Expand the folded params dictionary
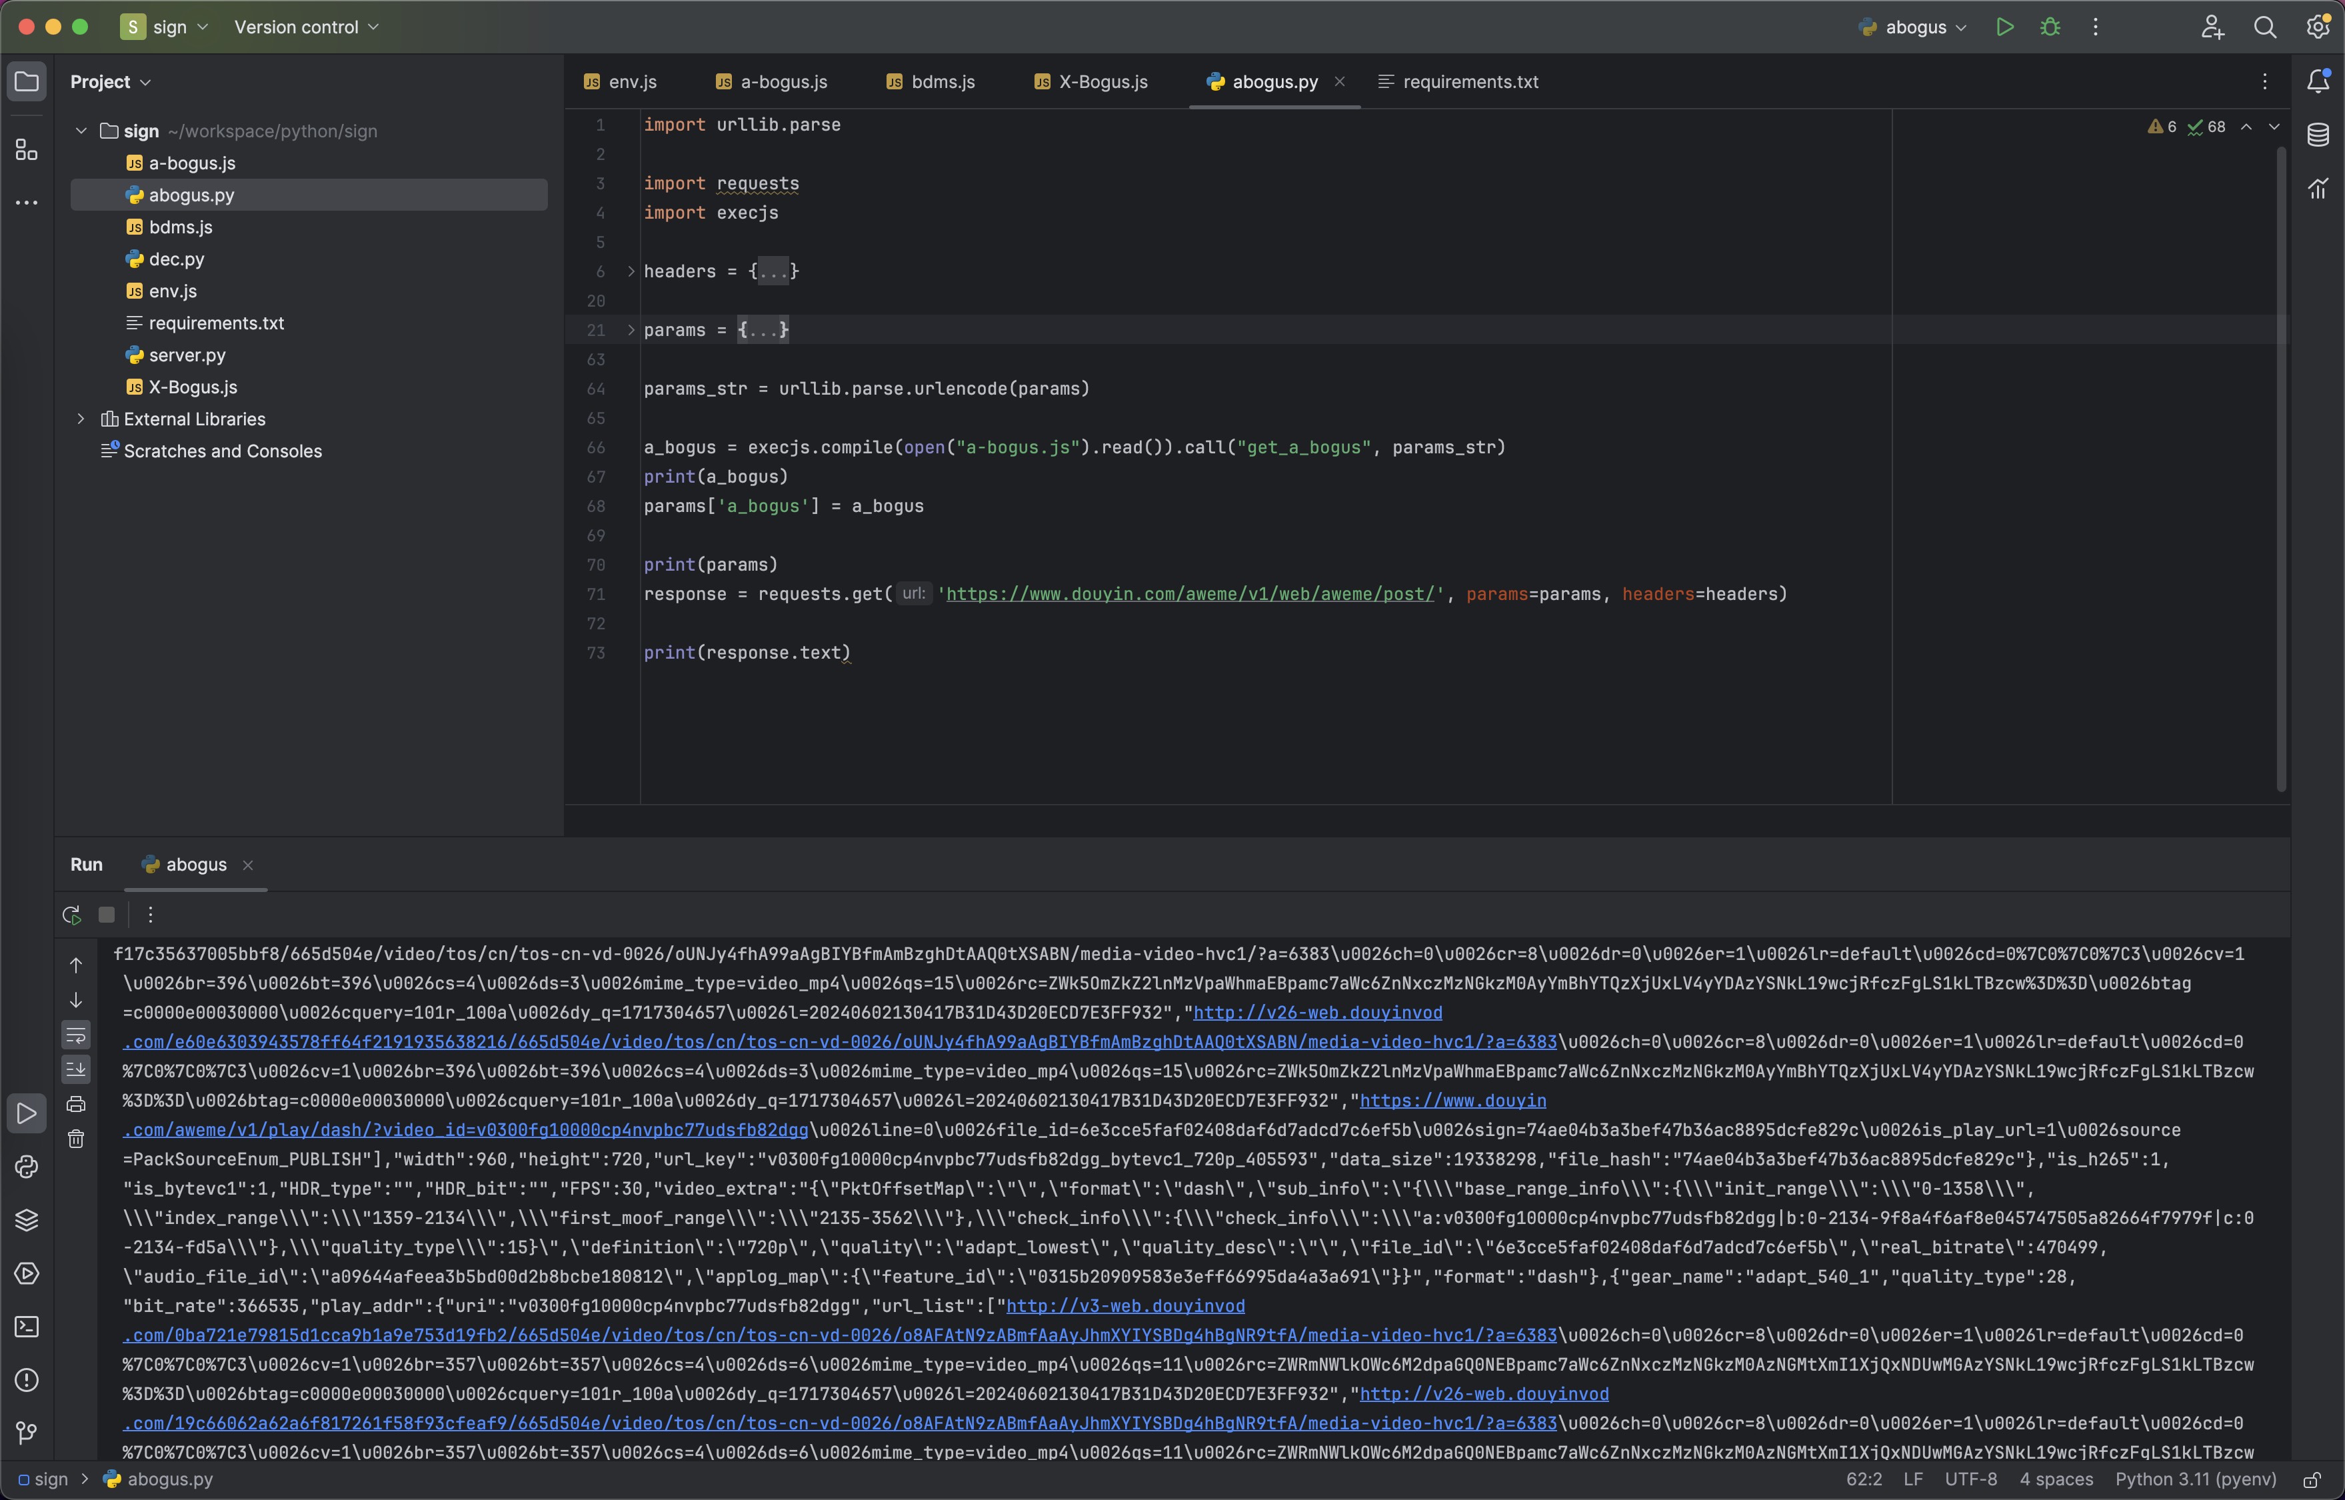 pyautogui.click(x=631, y=330)
